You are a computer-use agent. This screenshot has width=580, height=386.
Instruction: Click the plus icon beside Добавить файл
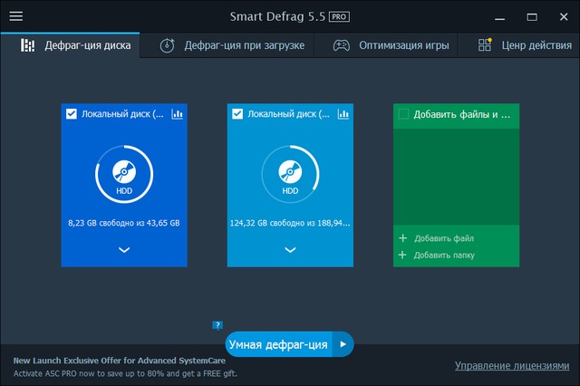tap(402, 238)
